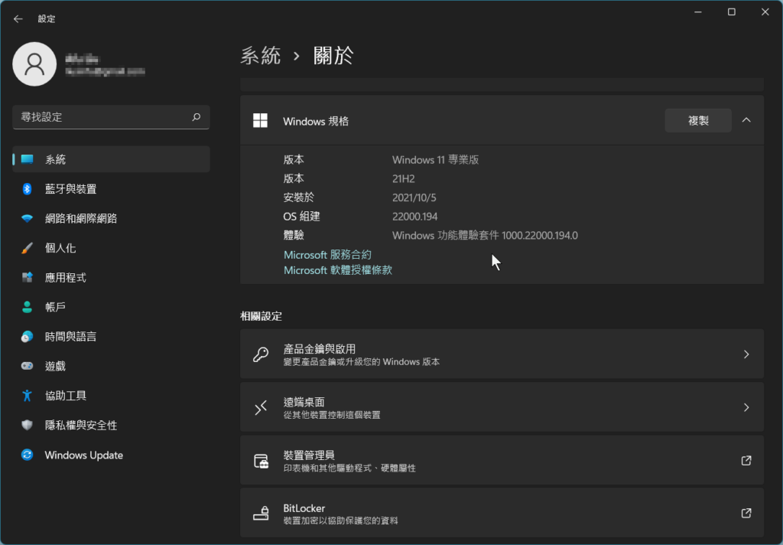
Task: Open 網路和網際網路 settings category
Action: pos(111,218)
